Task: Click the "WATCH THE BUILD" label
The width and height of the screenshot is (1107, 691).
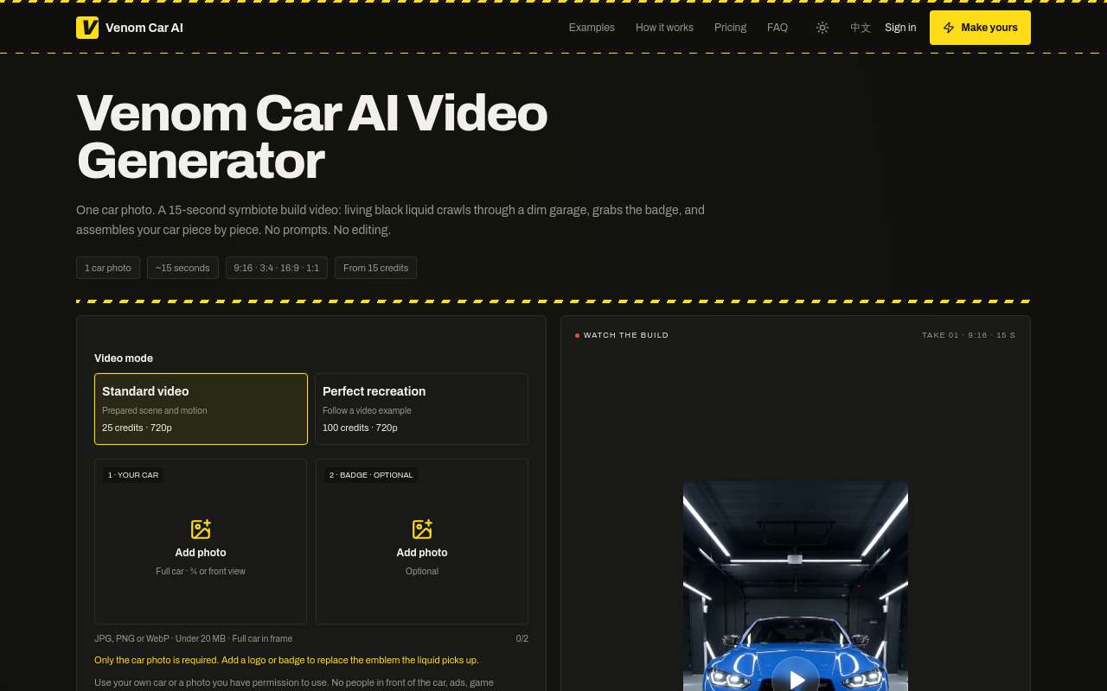Action: pyautogui.click(x=626, y=335)
